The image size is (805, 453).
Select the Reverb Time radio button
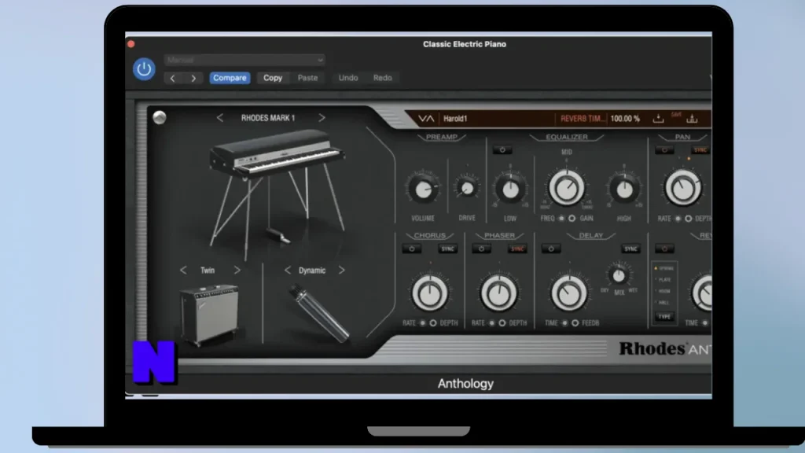point(705,323)
